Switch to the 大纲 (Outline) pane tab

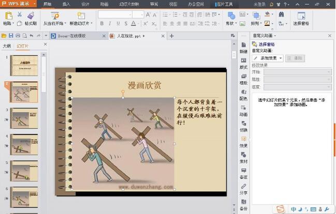click(7, 46)
